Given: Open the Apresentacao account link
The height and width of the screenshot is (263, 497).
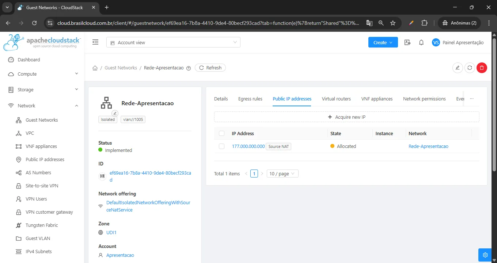Looking at the screenshot, I should tap(120, 255).
